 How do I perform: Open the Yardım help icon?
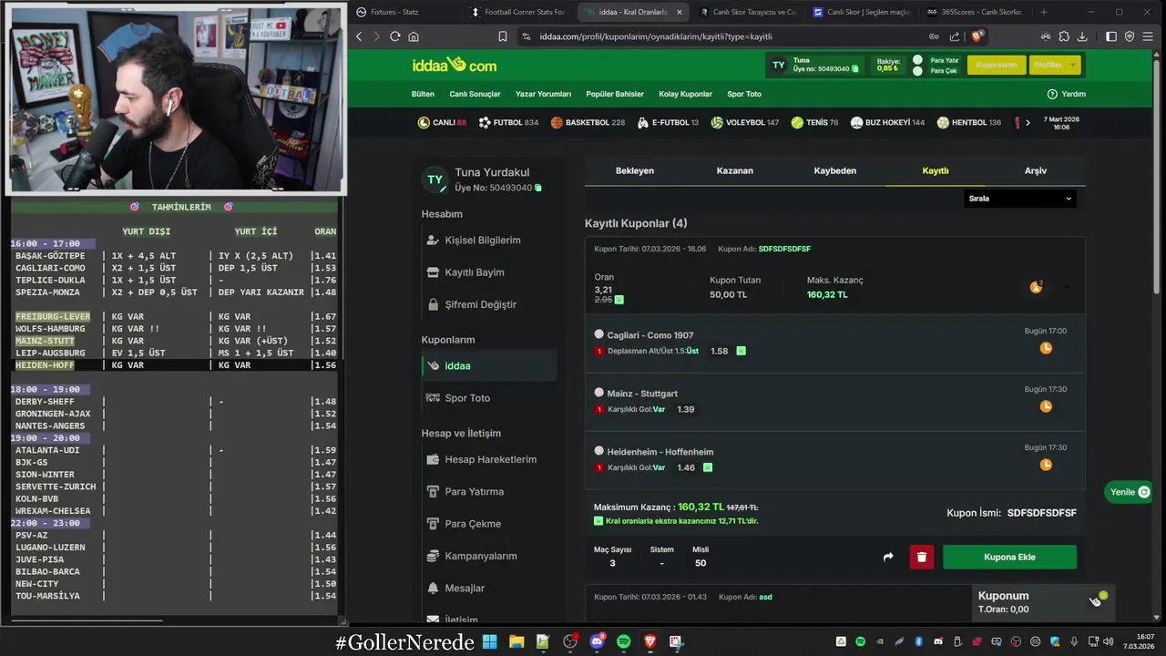click(x=1052, y=94)
